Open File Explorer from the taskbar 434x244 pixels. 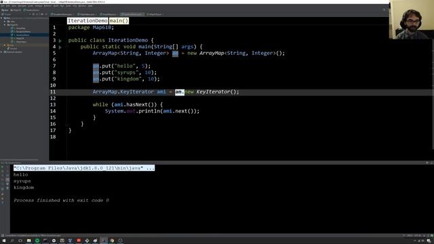click(28, 241)
